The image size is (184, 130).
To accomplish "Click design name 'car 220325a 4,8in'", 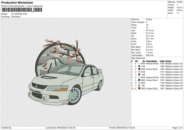I will point(19,14).
